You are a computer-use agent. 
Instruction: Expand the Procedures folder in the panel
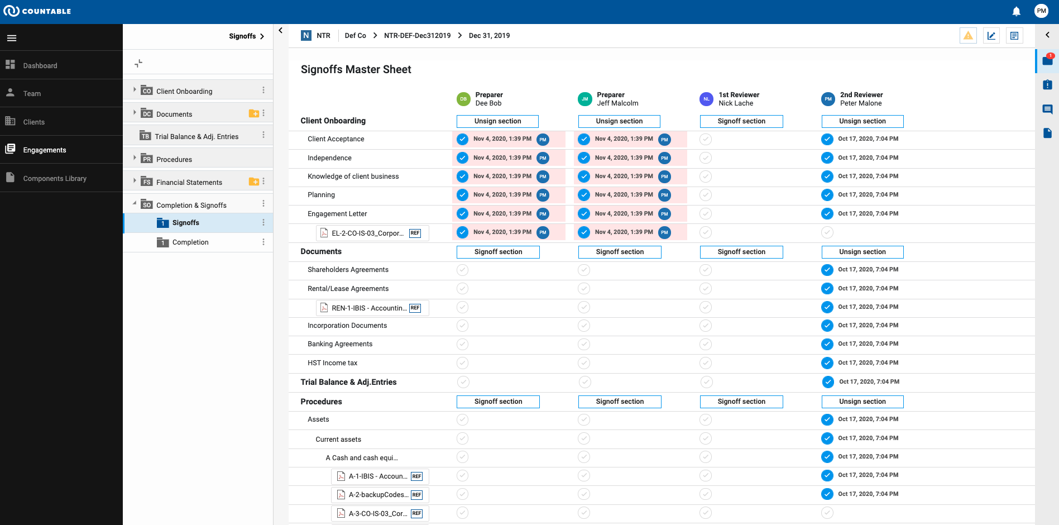(134, 159)
